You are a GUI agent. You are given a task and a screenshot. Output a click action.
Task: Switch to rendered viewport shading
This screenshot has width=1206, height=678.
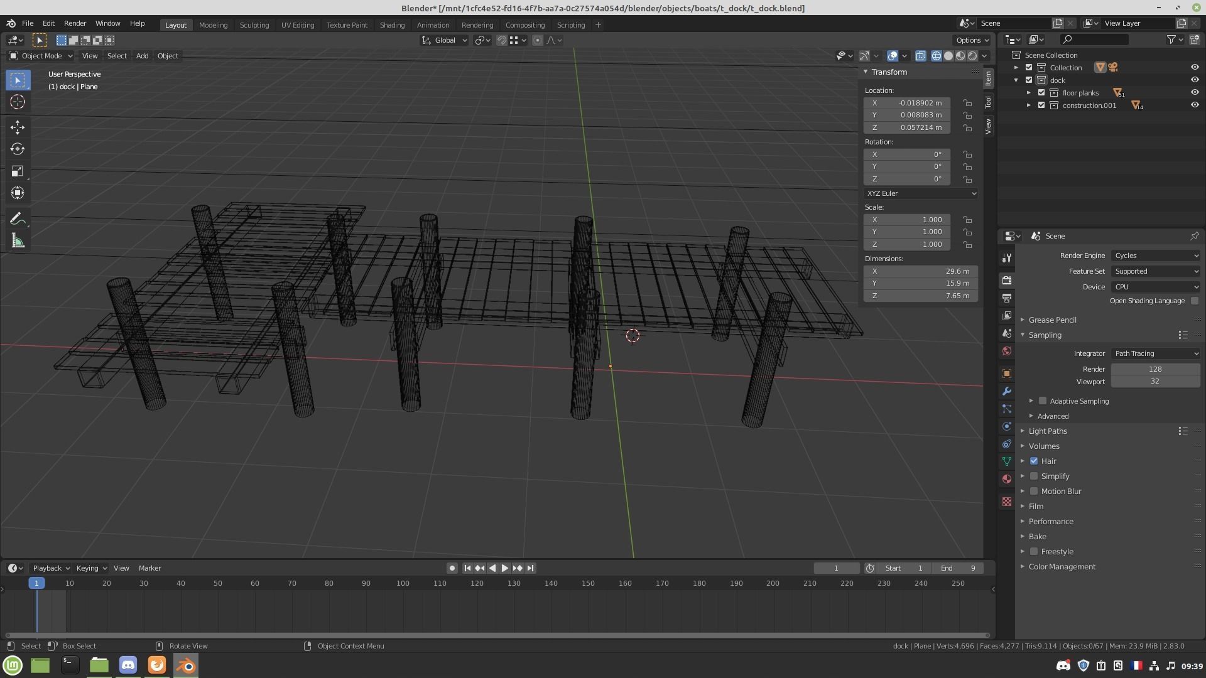[972, 56]
